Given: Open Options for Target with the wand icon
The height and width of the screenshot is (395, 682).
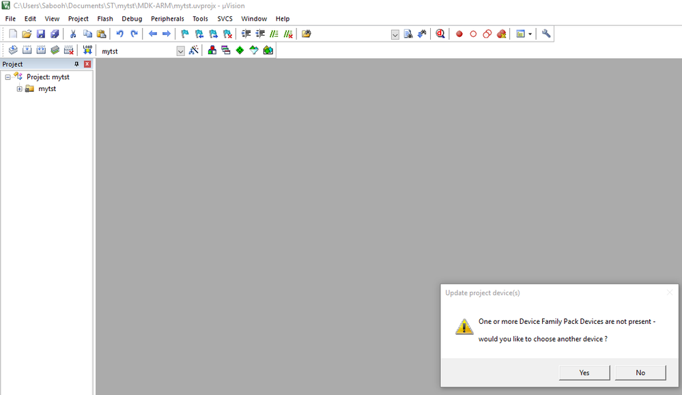Looking at the screenshot, I should tap(194, 51).
